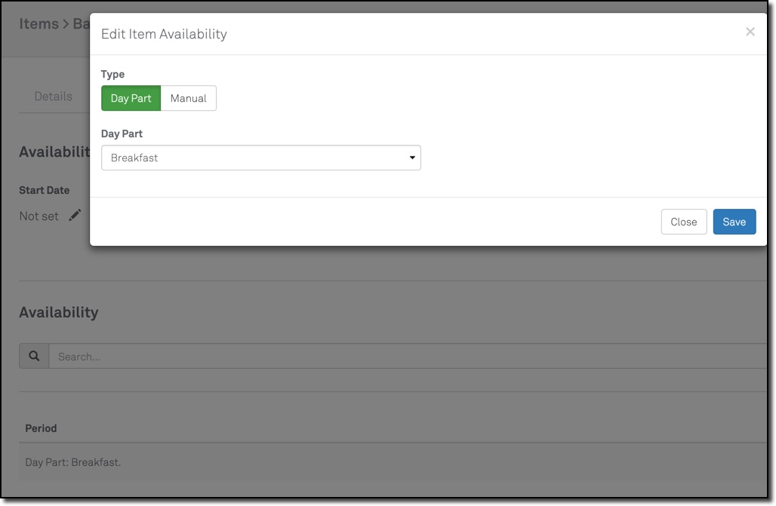Click the magnifier icon beside the search box

pyautogui.click(x=34, y=356)
